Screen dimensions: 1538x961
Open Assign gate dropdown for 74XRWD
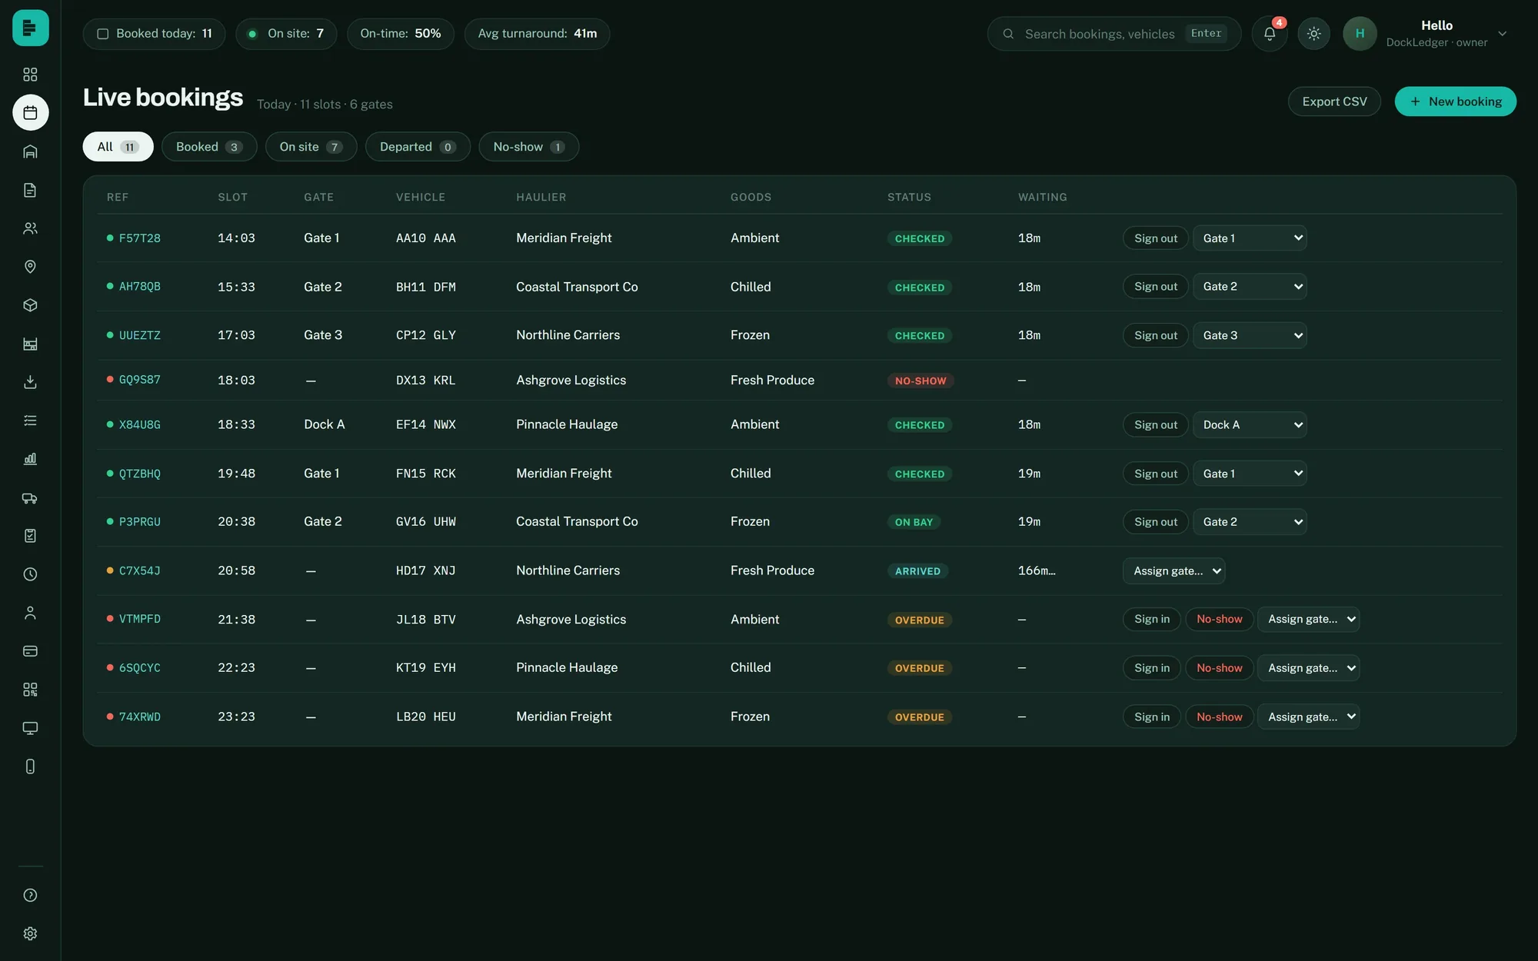[1309, 717]
